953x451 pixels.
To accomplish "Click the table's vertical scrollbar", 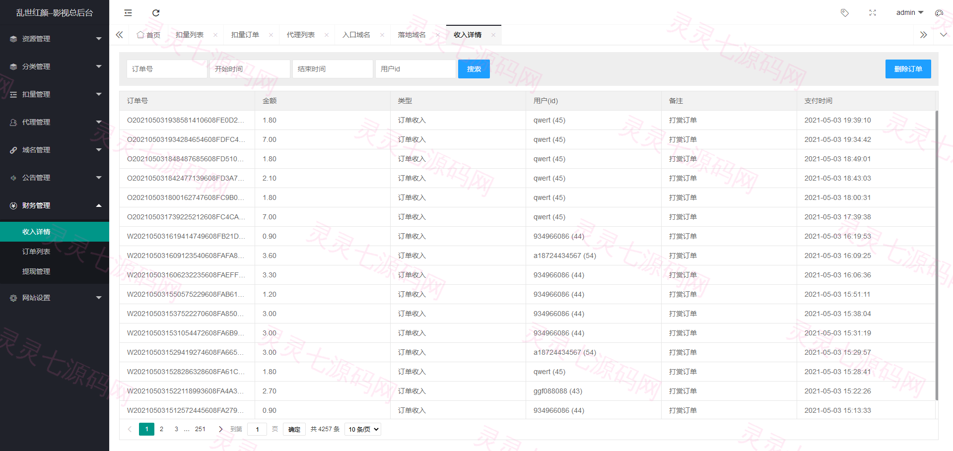I will click(937, 255).
